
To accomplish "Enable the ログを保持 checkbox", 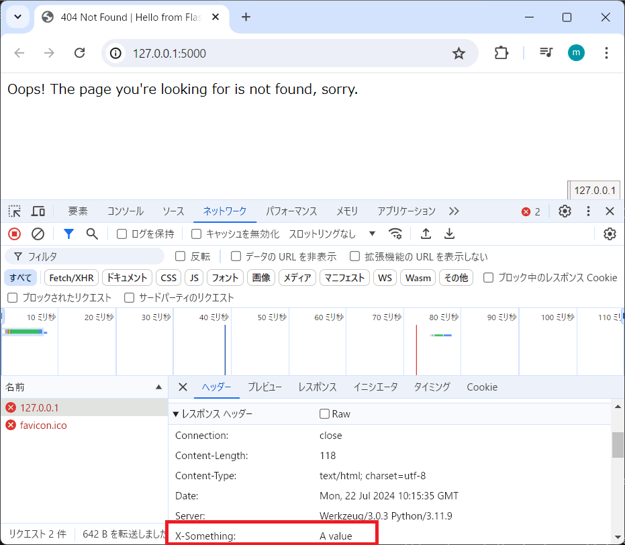I will point(122,234).
